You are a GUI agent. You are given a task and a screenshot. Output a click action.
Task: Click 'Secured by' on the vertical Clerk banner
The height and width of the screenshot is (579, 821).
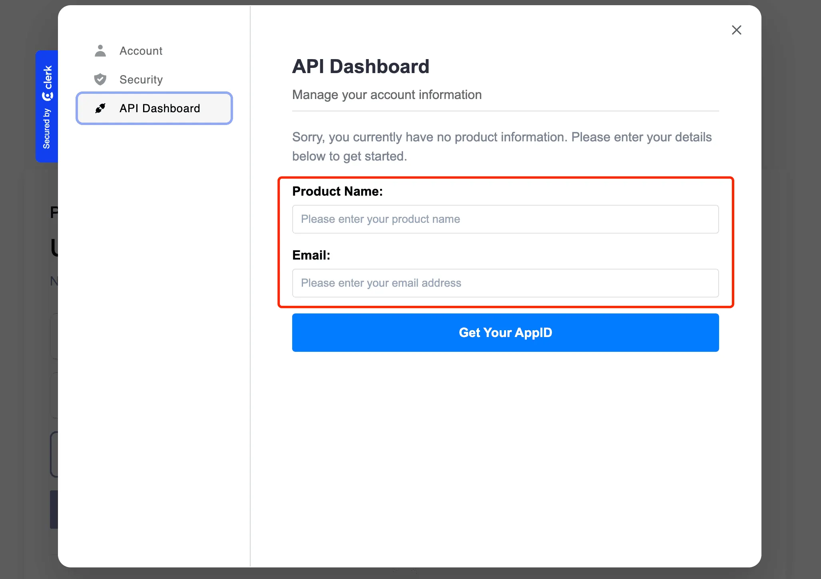(47, 128)
